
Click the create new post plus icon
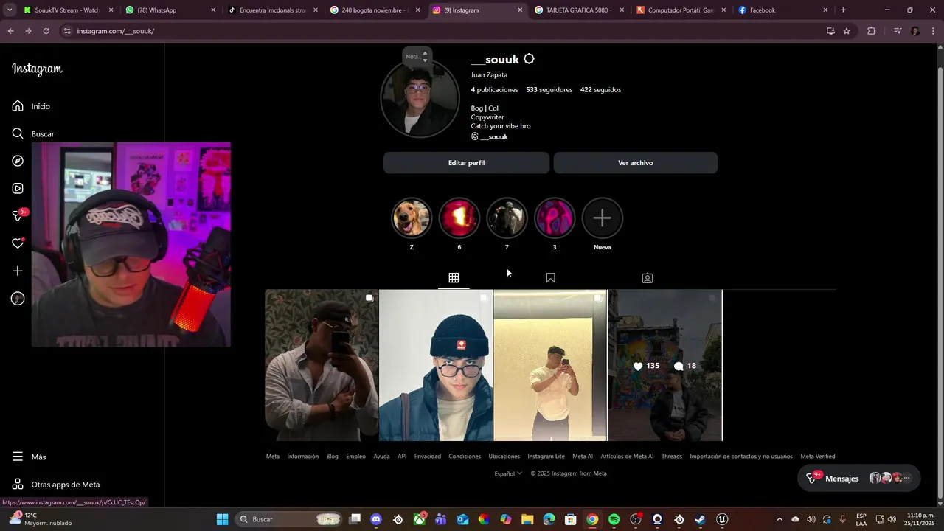pyautogui.click(x=18, y=271)
